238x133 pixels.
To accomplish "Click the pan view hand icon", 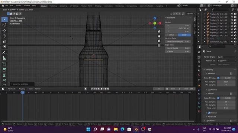I will tap(159, 36).
